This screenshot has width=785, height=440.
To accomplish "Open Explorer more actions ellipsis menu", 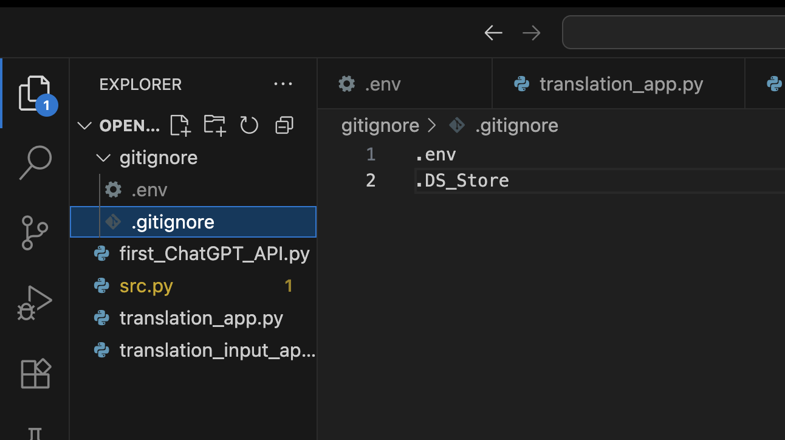I will (x=283, y=84).
